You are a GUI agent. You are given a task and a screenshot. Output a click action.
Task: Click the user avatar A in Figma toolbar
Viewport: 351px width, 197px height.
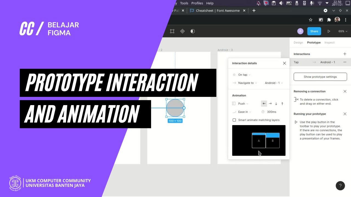[x=300, y=31]
